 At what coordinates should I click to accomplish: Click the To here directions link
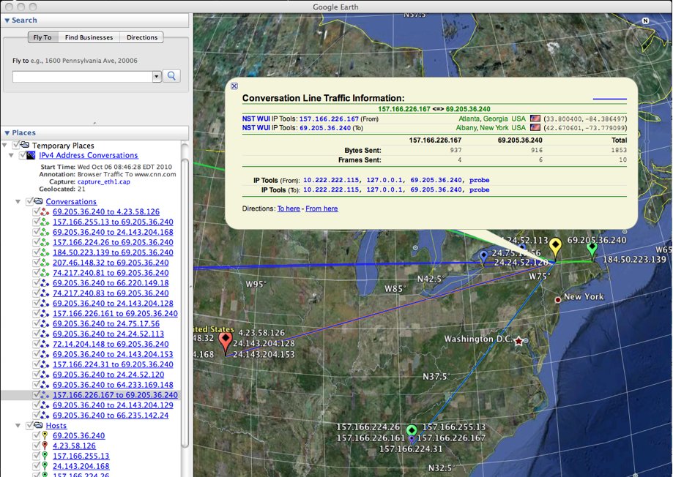[x=289, y=209]
